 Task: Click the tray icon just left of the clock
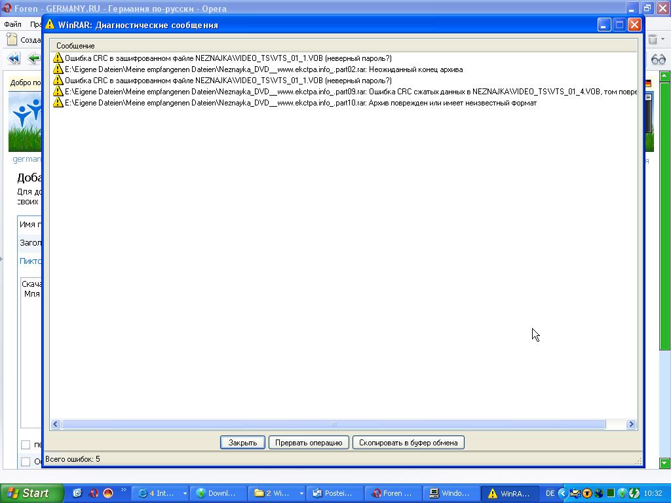(x=634, y=493)
